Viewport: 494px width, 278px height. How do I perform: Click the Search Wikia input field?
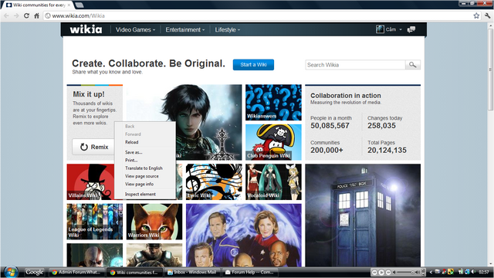click(x=355, y=65)
